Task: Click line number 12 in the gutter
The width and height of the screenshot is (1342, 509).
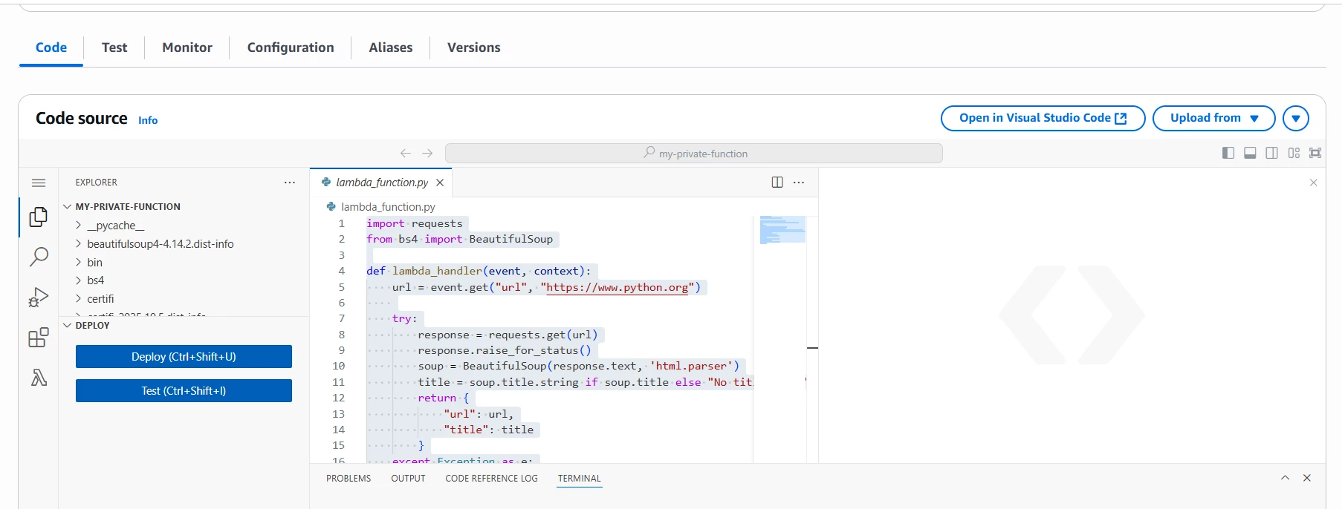Action: [x=339, y=398]
